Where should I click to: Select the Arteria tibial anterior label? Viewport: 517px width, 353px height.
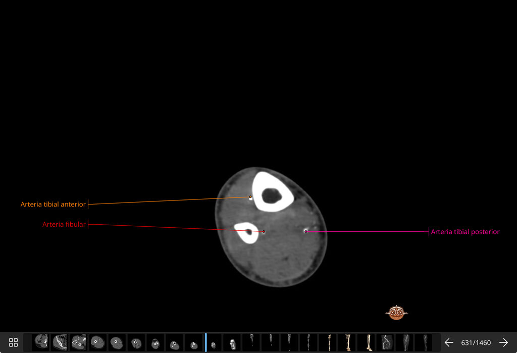point(53,204)
